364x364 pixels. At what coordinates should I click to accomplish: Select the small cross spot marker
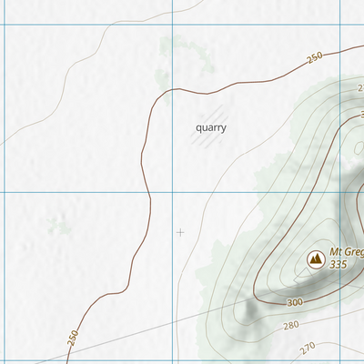click(x=180, y=233)
